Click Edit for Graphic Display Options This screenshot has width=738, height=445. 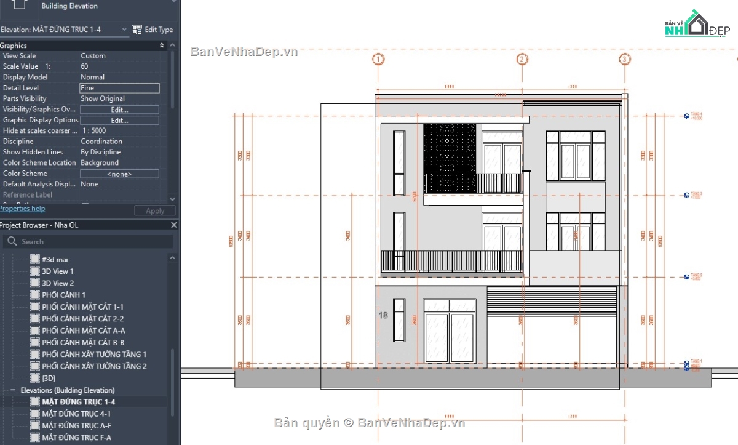coord(119,119)
